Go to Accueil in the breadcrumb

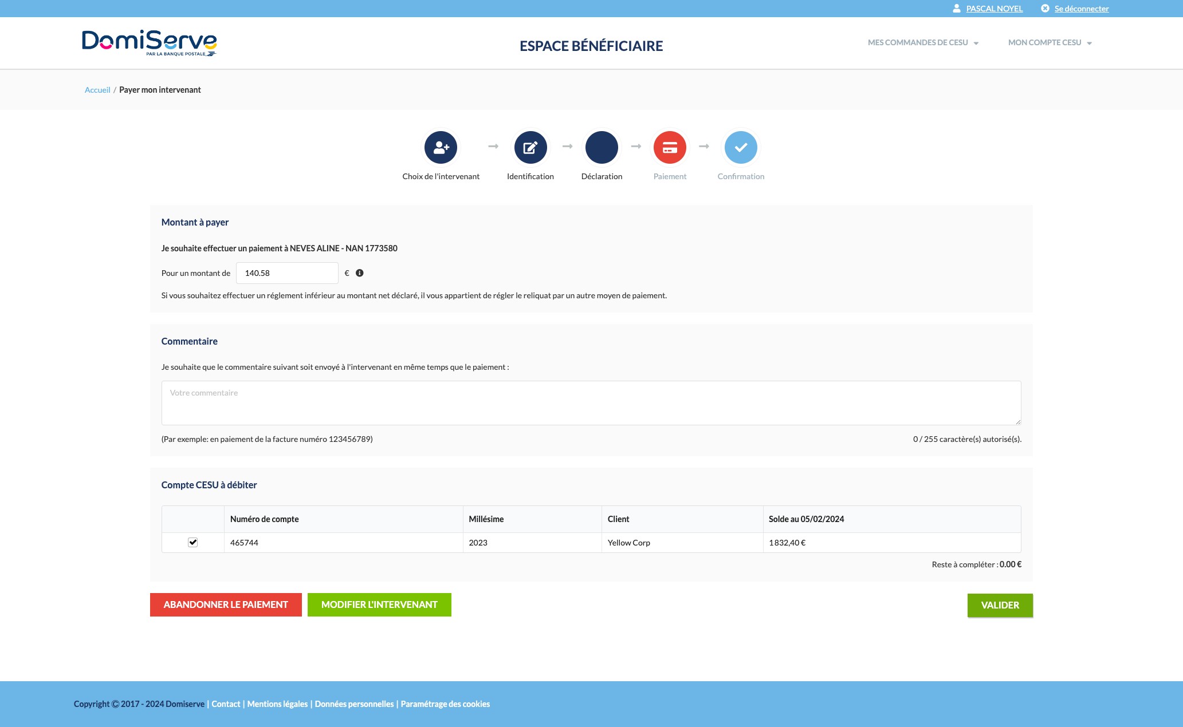click(97, 90)
